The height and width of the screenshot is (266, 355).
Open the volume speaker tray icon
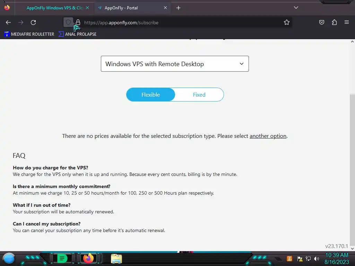316,258
